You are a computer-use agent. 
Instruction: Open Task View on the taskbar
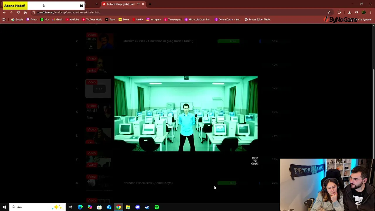pyautogui.click(x=70, y=207)
